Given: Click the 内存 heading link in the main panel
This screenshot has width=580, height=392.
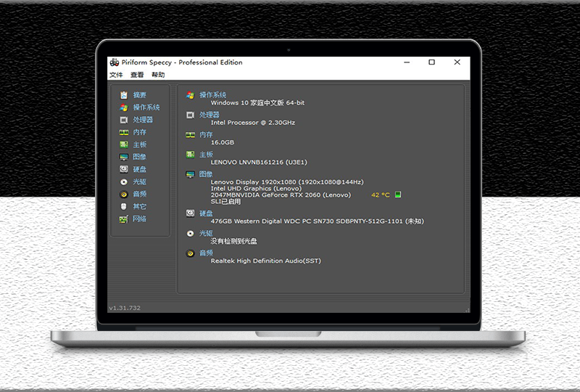Looking at the screenshot, I should click(x=206, y=134).
